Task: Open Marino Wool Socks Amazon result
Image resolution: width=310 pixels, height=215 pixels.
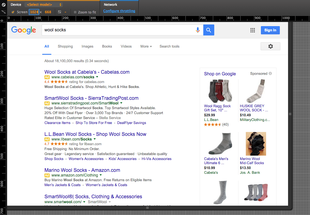Action: (82, 170)
